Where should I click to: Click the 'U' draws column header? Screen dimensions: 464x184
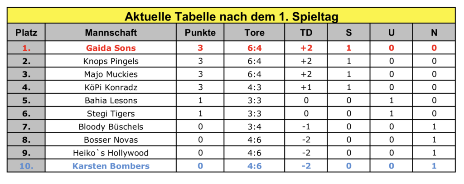391,33
